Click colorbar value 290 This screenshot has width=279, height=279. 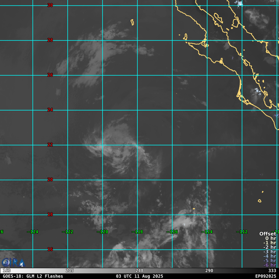point(209,271)
